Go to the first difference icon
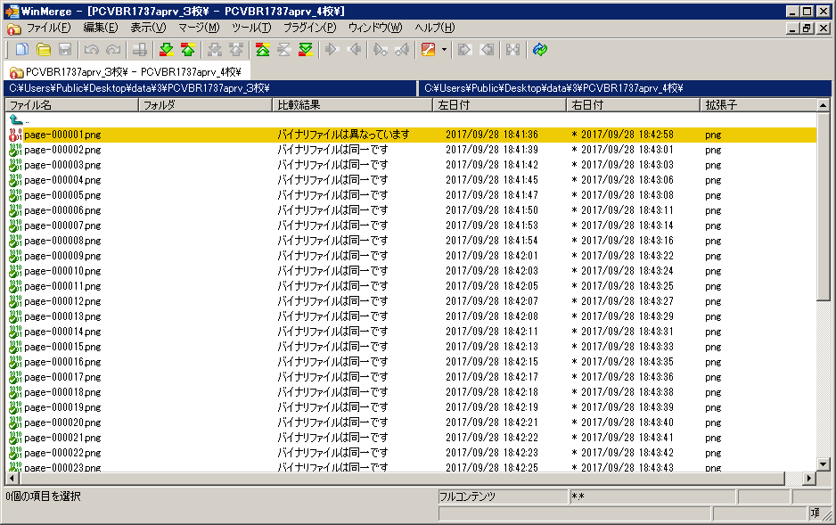Screen dimensions: 836x525 (262, 50)
